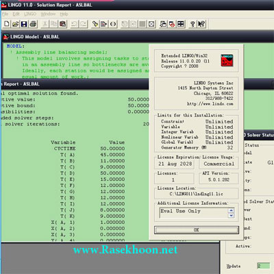
Task: Click the Chicago, IL 60622 address line
Action: point(213,93)
